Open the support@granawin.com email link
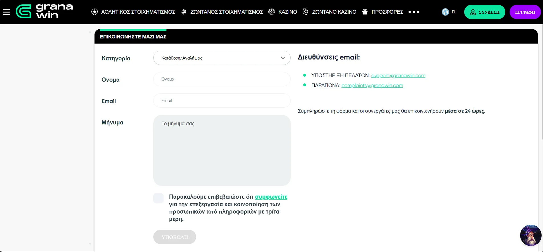 point(398,75)
